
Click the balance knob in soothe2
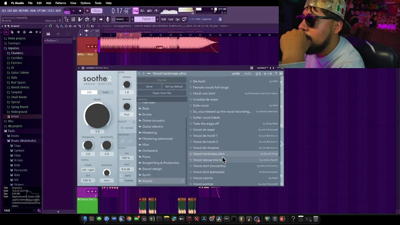click(x=107, y=173)
